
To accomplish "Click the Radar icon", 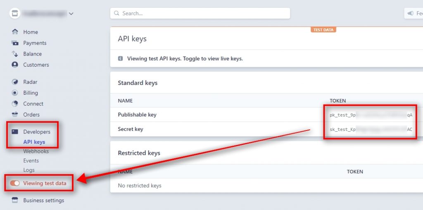I will tap(15, 82).
